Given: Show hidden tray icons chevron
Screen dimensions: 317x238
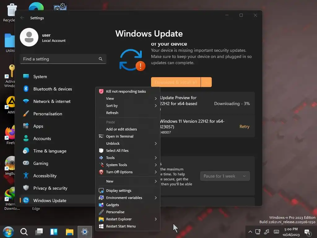Looking at the screenshot, I should click(250, 232).
